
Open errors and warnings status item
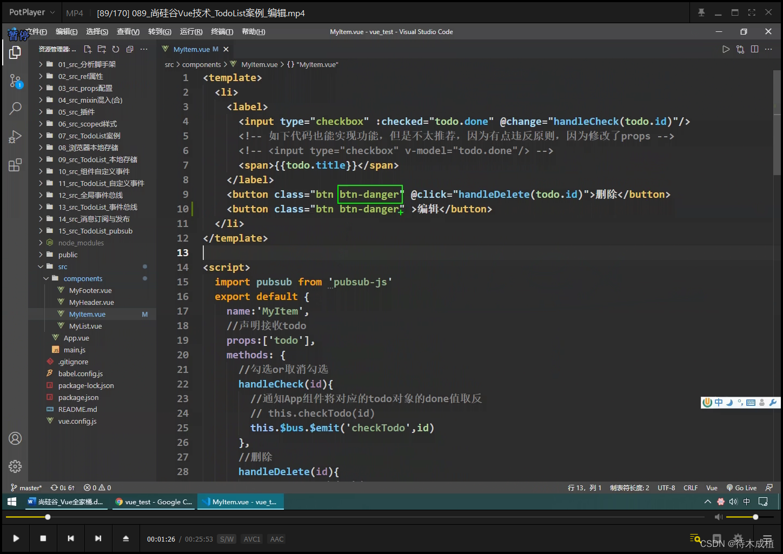tap(98, 488)
